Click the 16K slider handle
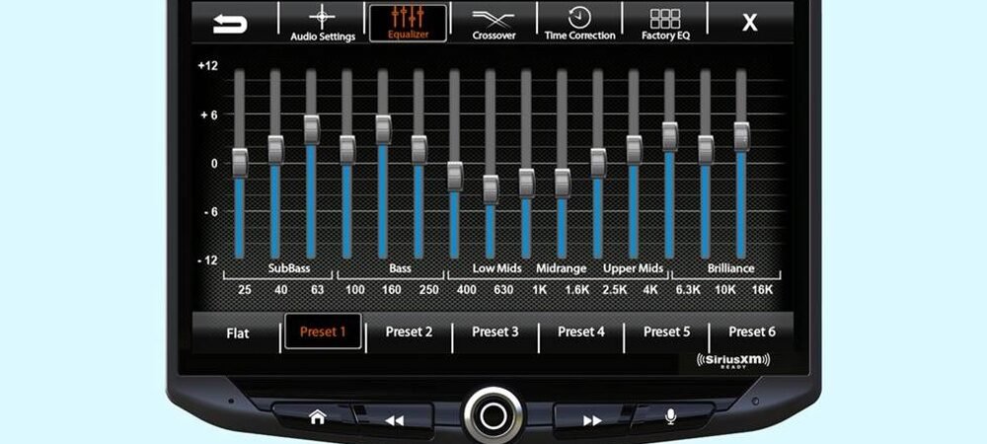Viewport: 987px width, 444px height. tap(741, 136)
